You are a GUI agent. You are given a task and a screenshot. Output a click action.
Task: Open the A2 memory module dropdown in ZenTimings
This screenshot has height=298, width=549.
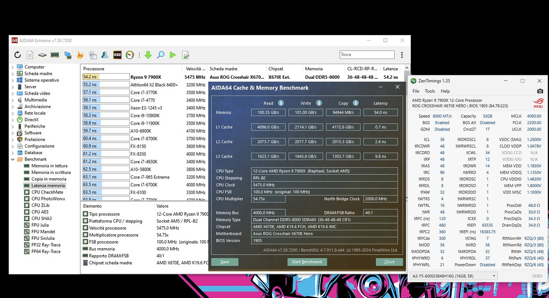coord(453,276)
